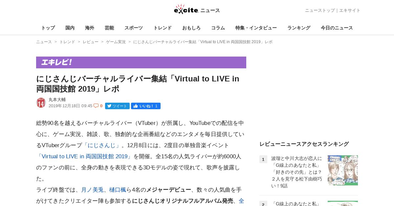The image size is (394, 206).
Task: Click the comment count 0
Action: click(x=101, y=106)
